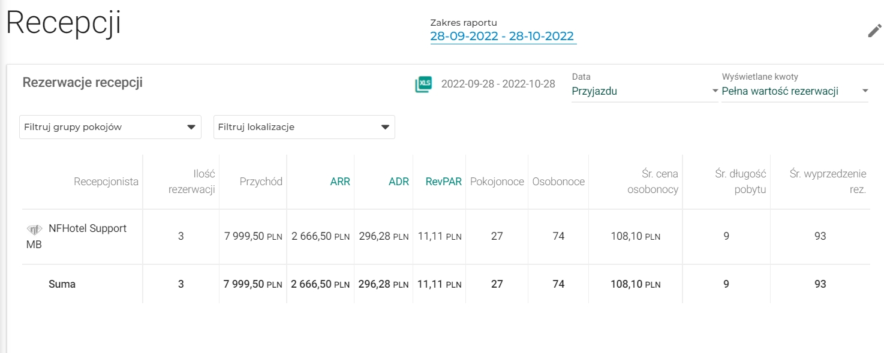884x353 pixels.
Task: Select the Pokojonoce column header
Action: click(x=497, y=182)
